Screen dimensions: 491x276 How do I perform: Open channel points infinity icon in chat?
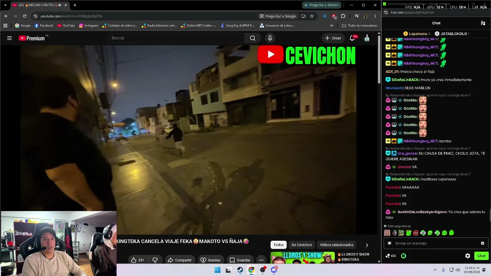click(390, 256)
